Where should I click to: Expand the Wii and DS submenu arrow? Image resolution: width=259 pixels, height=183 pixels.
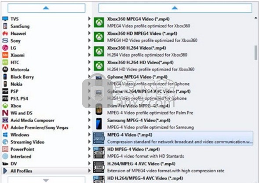[89, 113]
